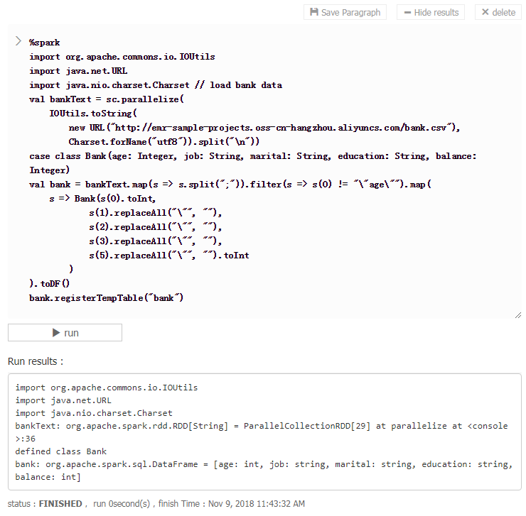Hide the run results output
The height and width of the screenshot is (516, 526).
coord(436,12)
